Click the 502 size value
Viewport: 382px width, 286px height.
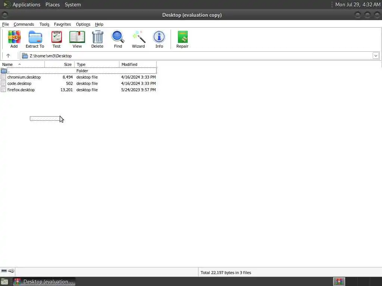point(69,83)
